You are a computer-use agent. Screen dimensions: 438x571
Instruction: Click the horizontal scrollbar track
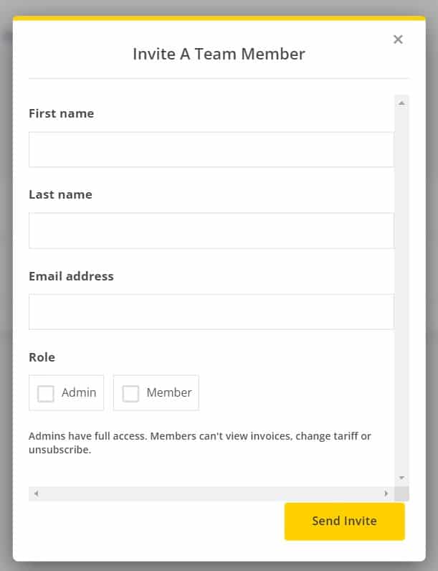click(211, 494)
